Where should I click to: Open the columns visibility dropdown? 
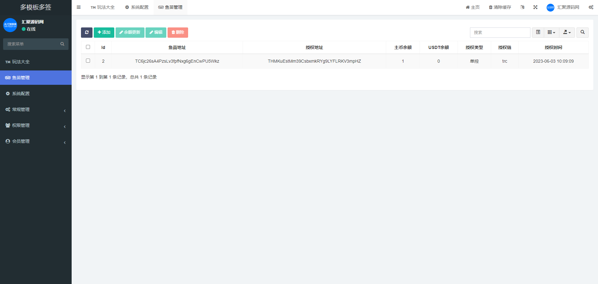551,32
